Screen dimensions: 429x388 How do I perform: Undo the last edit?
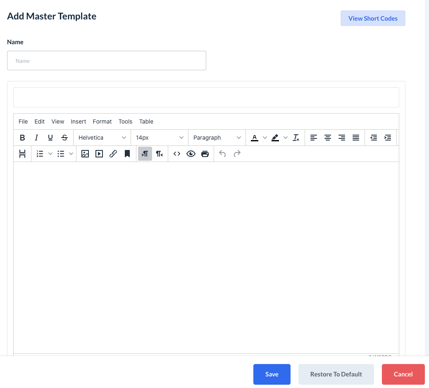[x=222, y=154]
